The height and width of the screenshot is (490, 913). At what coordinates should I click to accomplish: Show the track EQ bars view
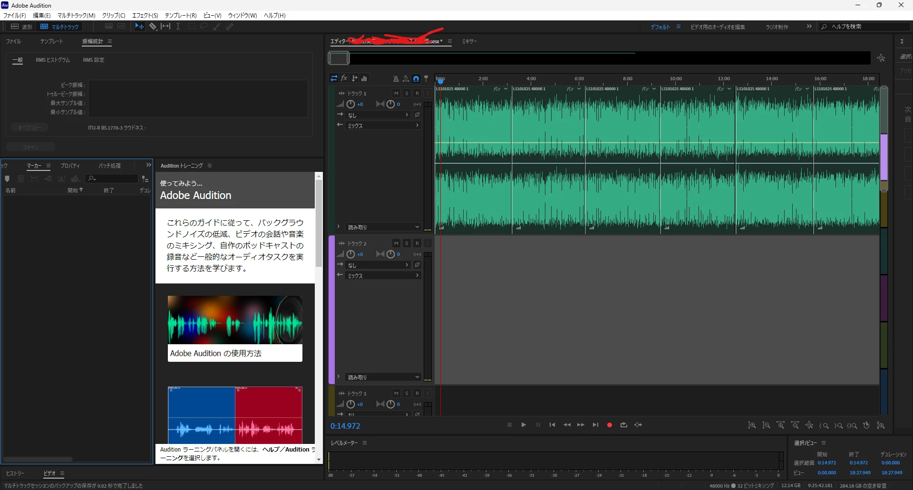pos(364,78)
